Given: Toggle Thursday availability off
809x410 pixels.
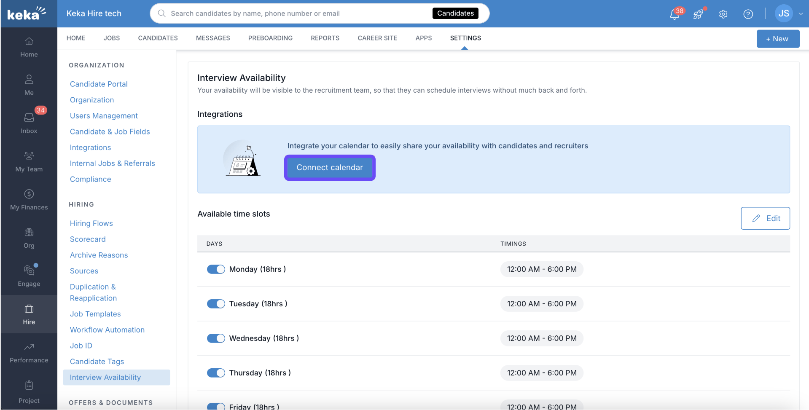Looking at the screenshot, I should pyautogui.click(x=216, y=373).
